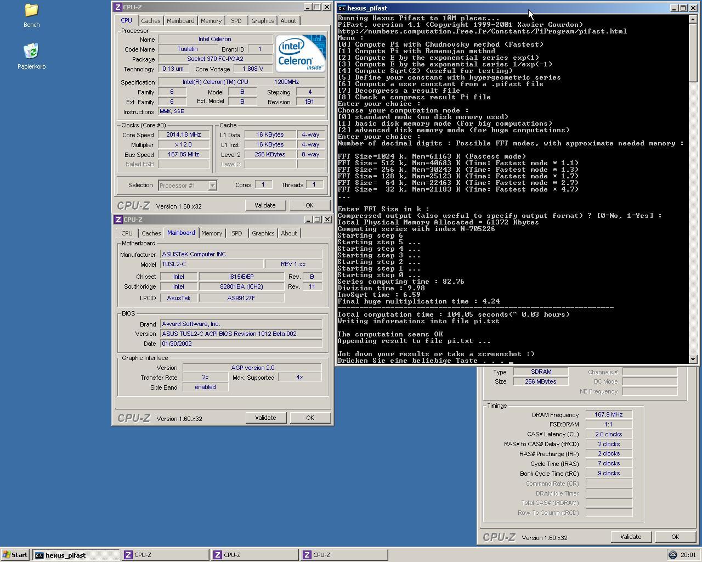
Task: Click the system tray icon near the clock
Action: (672, 555)
